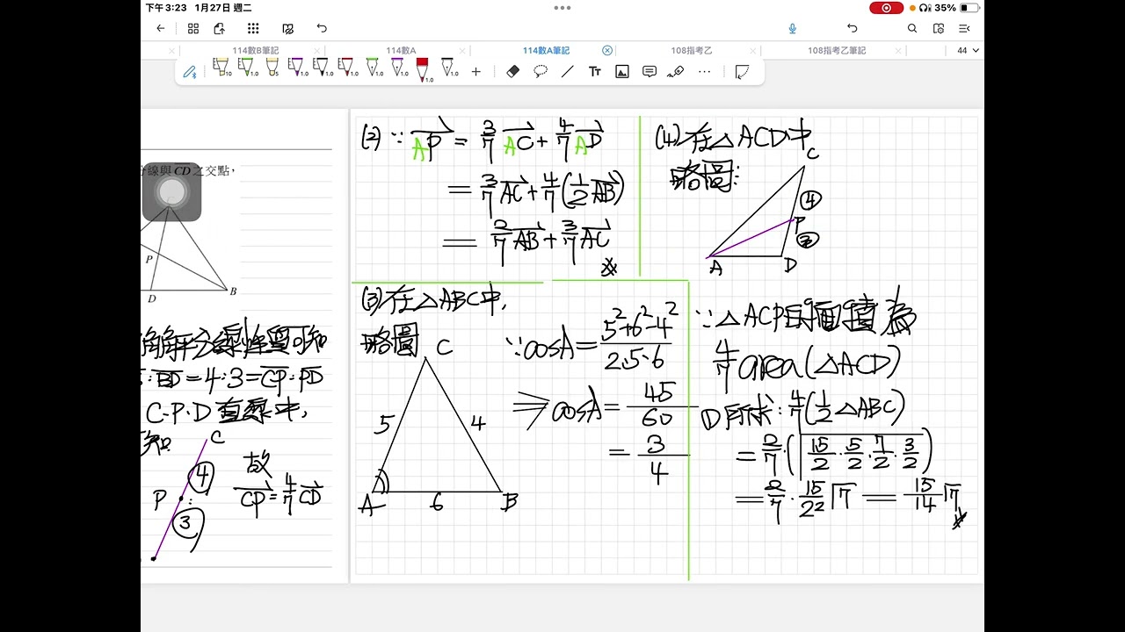
Task: Select the black pen next to purple
Action: (322, 68)
